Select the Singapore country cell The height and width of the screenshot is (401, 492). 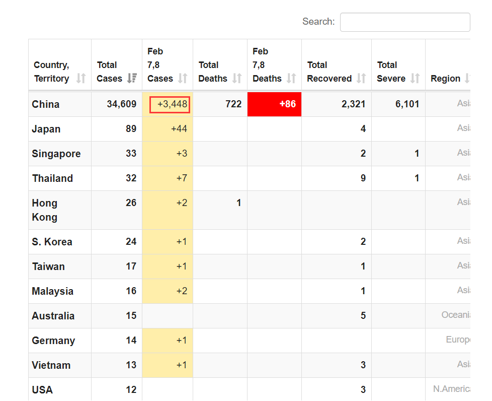[56, 154]
